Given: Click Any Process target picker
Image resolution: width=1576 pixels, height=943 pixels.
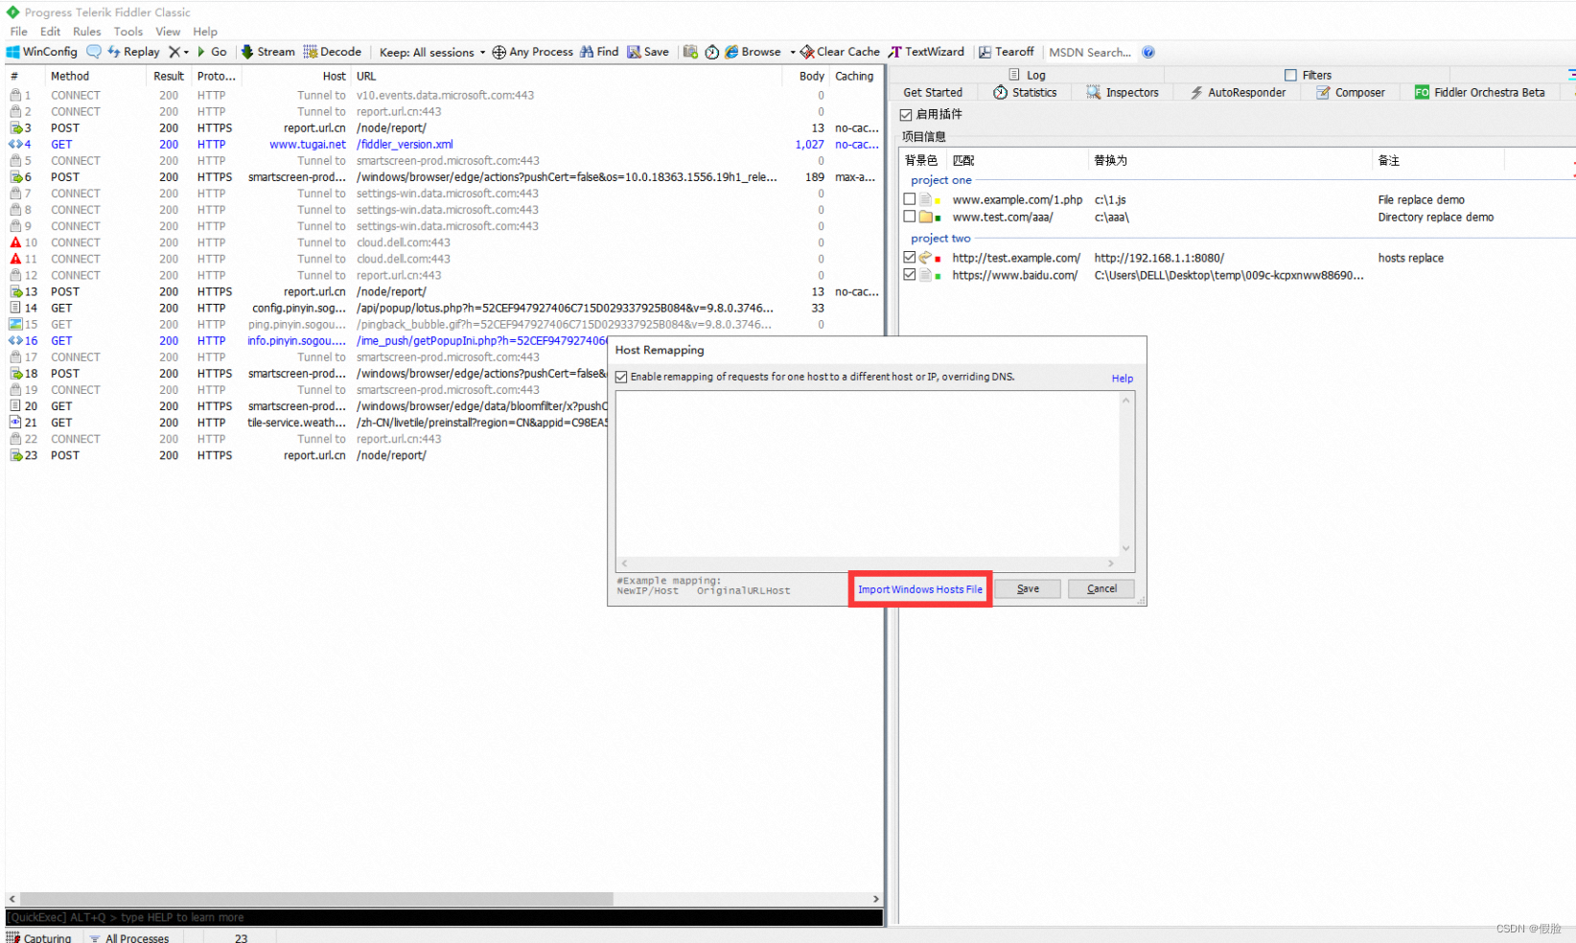Looking at the screenshot, I should 532,52.
